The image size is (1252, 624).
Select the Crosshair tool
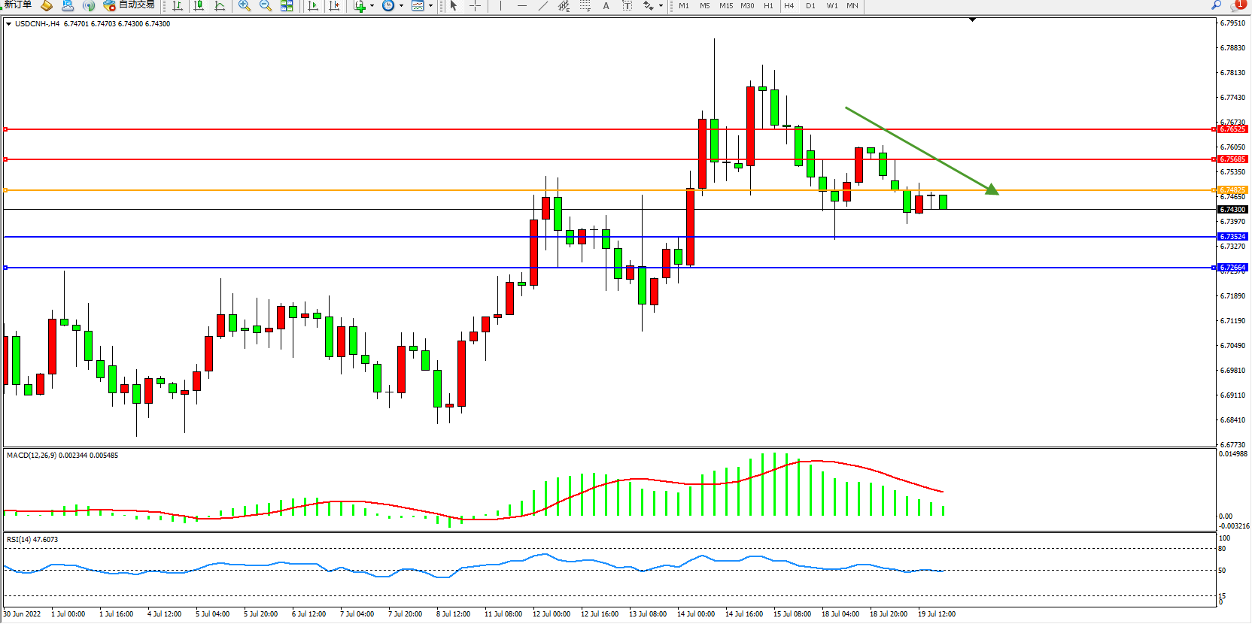point(476,5)
